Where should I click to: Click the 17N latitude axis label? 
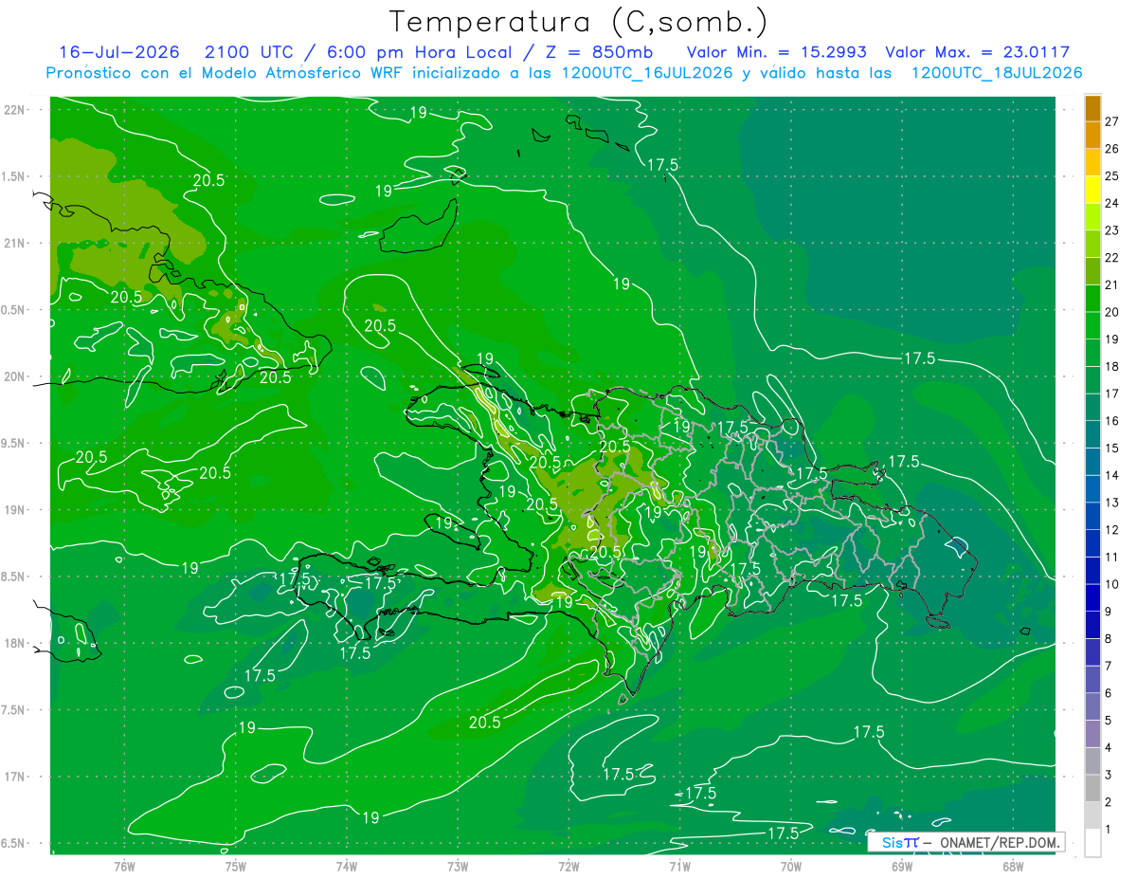pyautogui.click(x=16, y=777)
